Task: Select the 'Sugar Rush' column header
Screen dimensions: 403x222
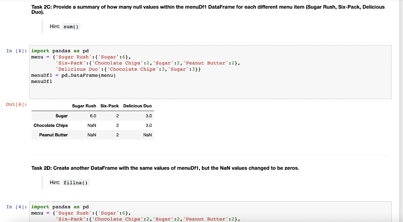Action: pos(84,106)
